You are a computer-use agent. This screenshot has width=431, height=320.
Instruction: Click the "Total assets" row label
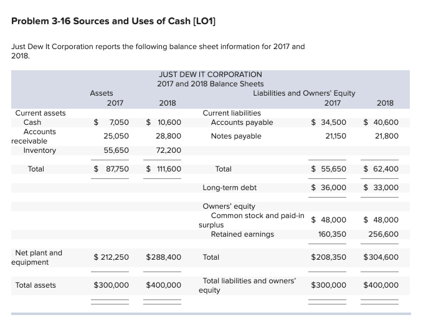36,285
